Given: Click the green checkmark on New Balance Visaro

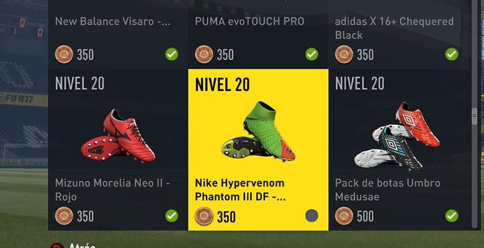Looking at the screenshot, I should (x=172, y=55).
